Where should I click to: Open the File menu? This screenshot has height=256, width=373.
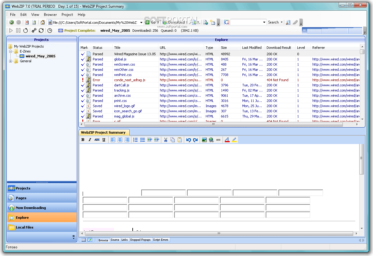coord(13,14)
